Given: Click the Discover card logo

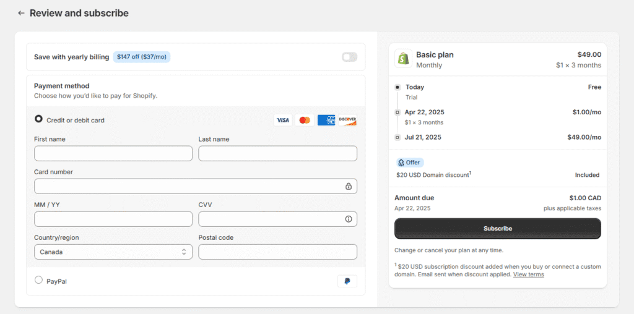Looking at the screenshot, I should pyautogui.click(x=348, y=121).
